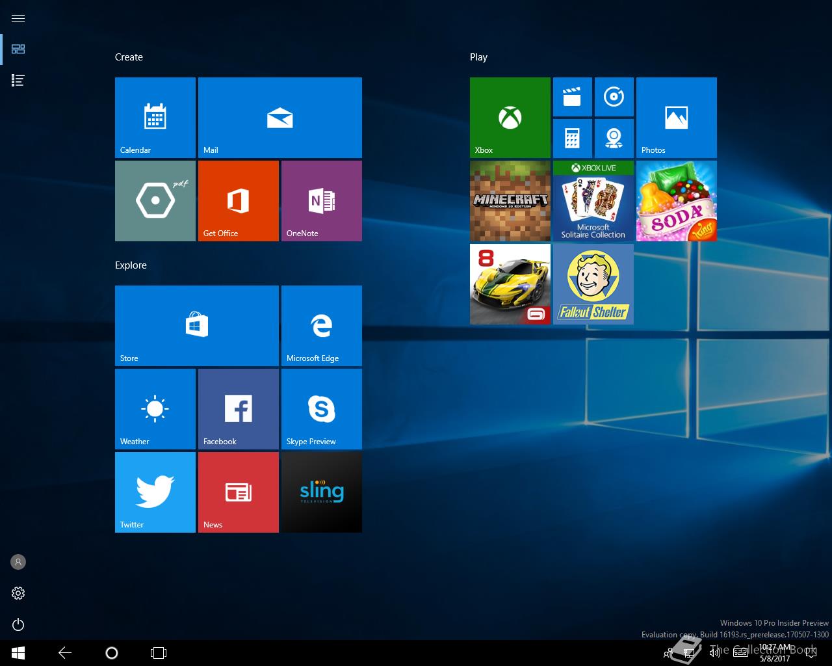Open Cortana circle on taskbar
Screen dimensions: 832x666
(x=112, y=653)
